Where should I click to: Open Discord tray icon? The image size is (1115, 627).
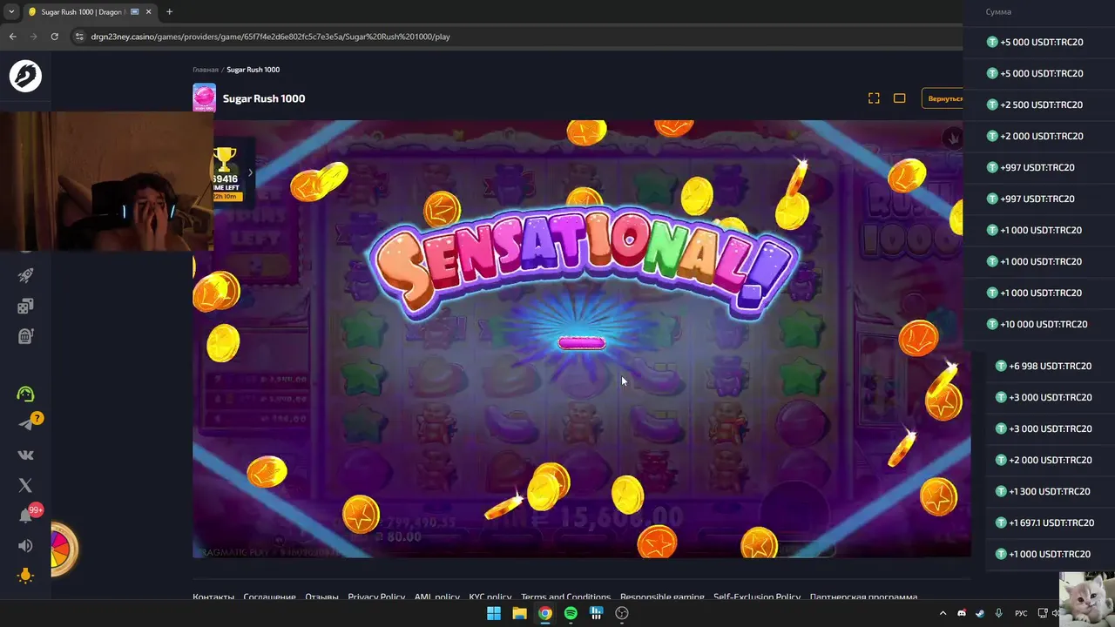[x=962, y=613]
